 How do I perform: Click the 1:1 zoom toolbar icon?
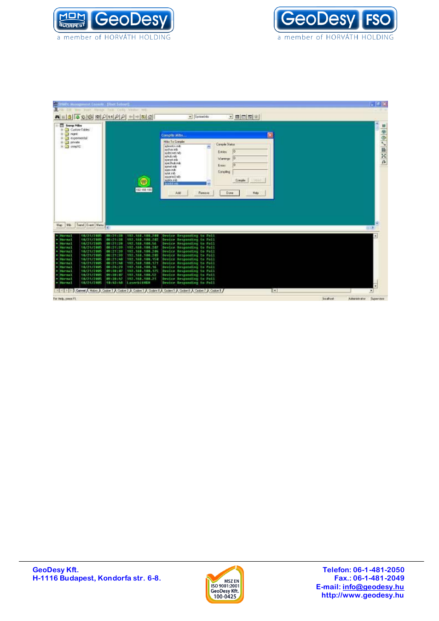click(x=110, y=117)
